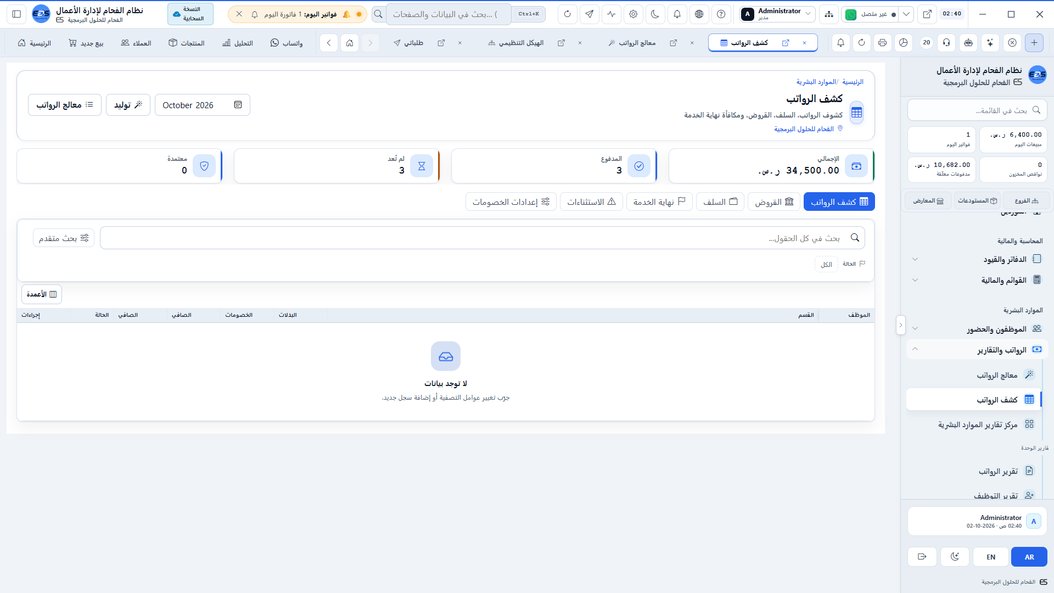The height and width of the screenshot is (593, 1054).
Task: Select the نهاية الخدمة sub-tab
Action: (x=659, y=202)
